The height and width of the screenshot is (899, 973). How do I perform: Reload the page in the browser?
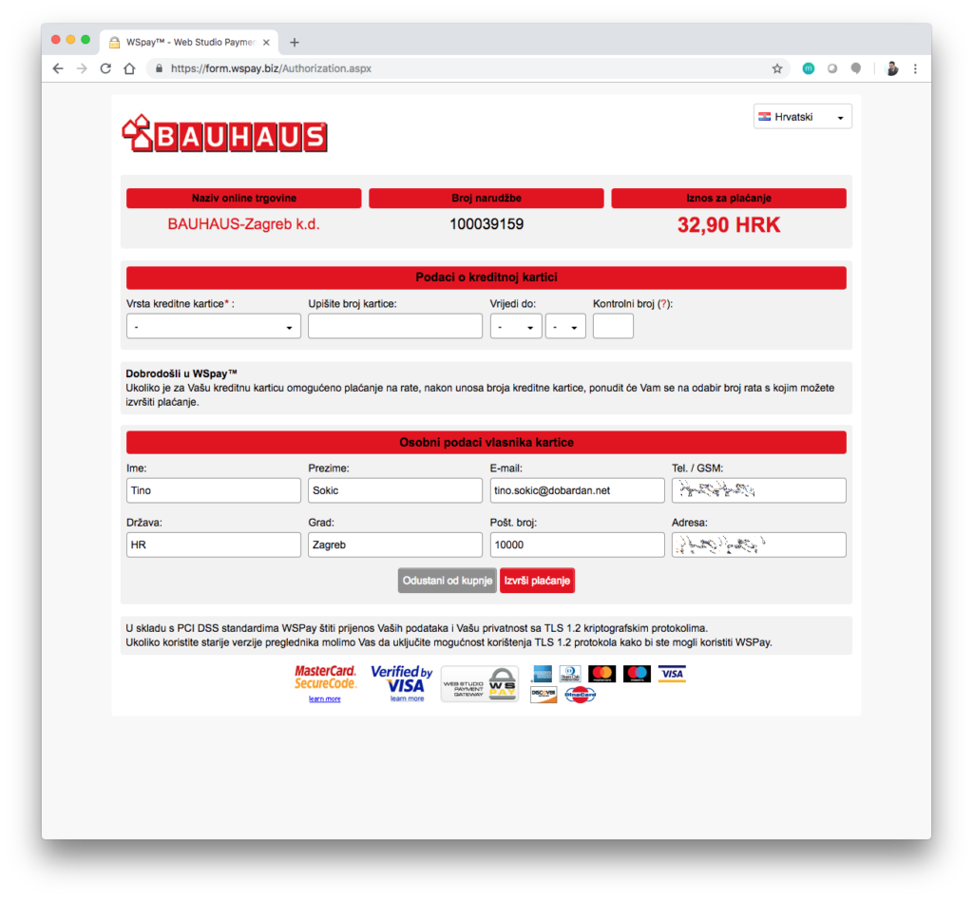[x=105, y=68]
